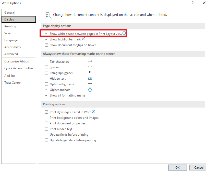Close the Word Options dialog

click(204, 3)
